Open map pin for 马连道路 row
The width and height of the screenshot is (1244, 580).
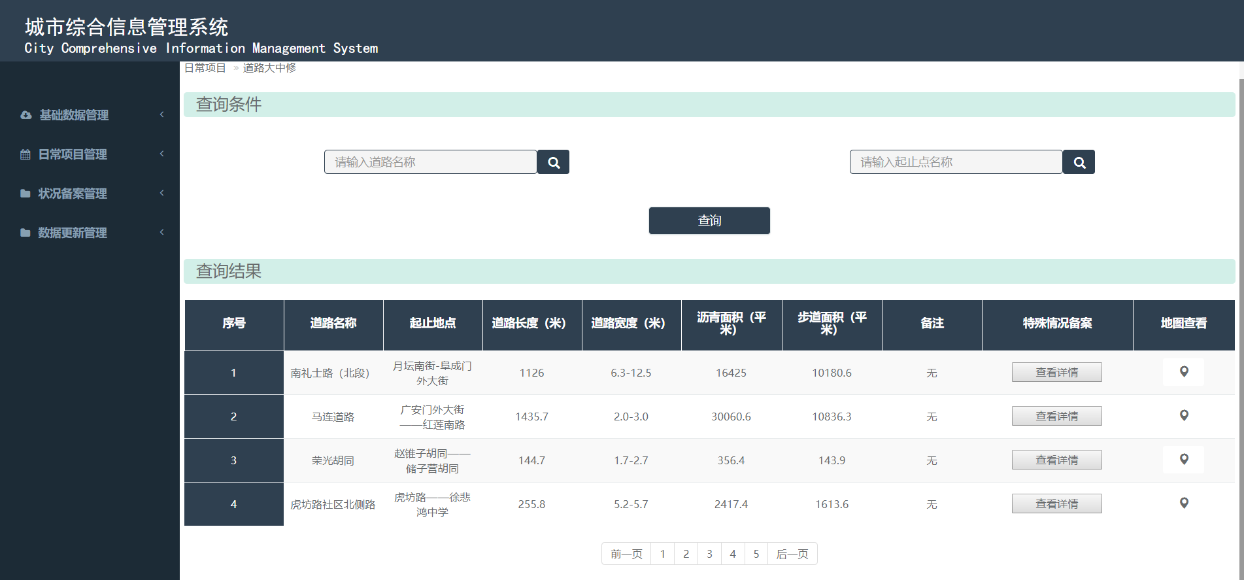coord(1183,416)
